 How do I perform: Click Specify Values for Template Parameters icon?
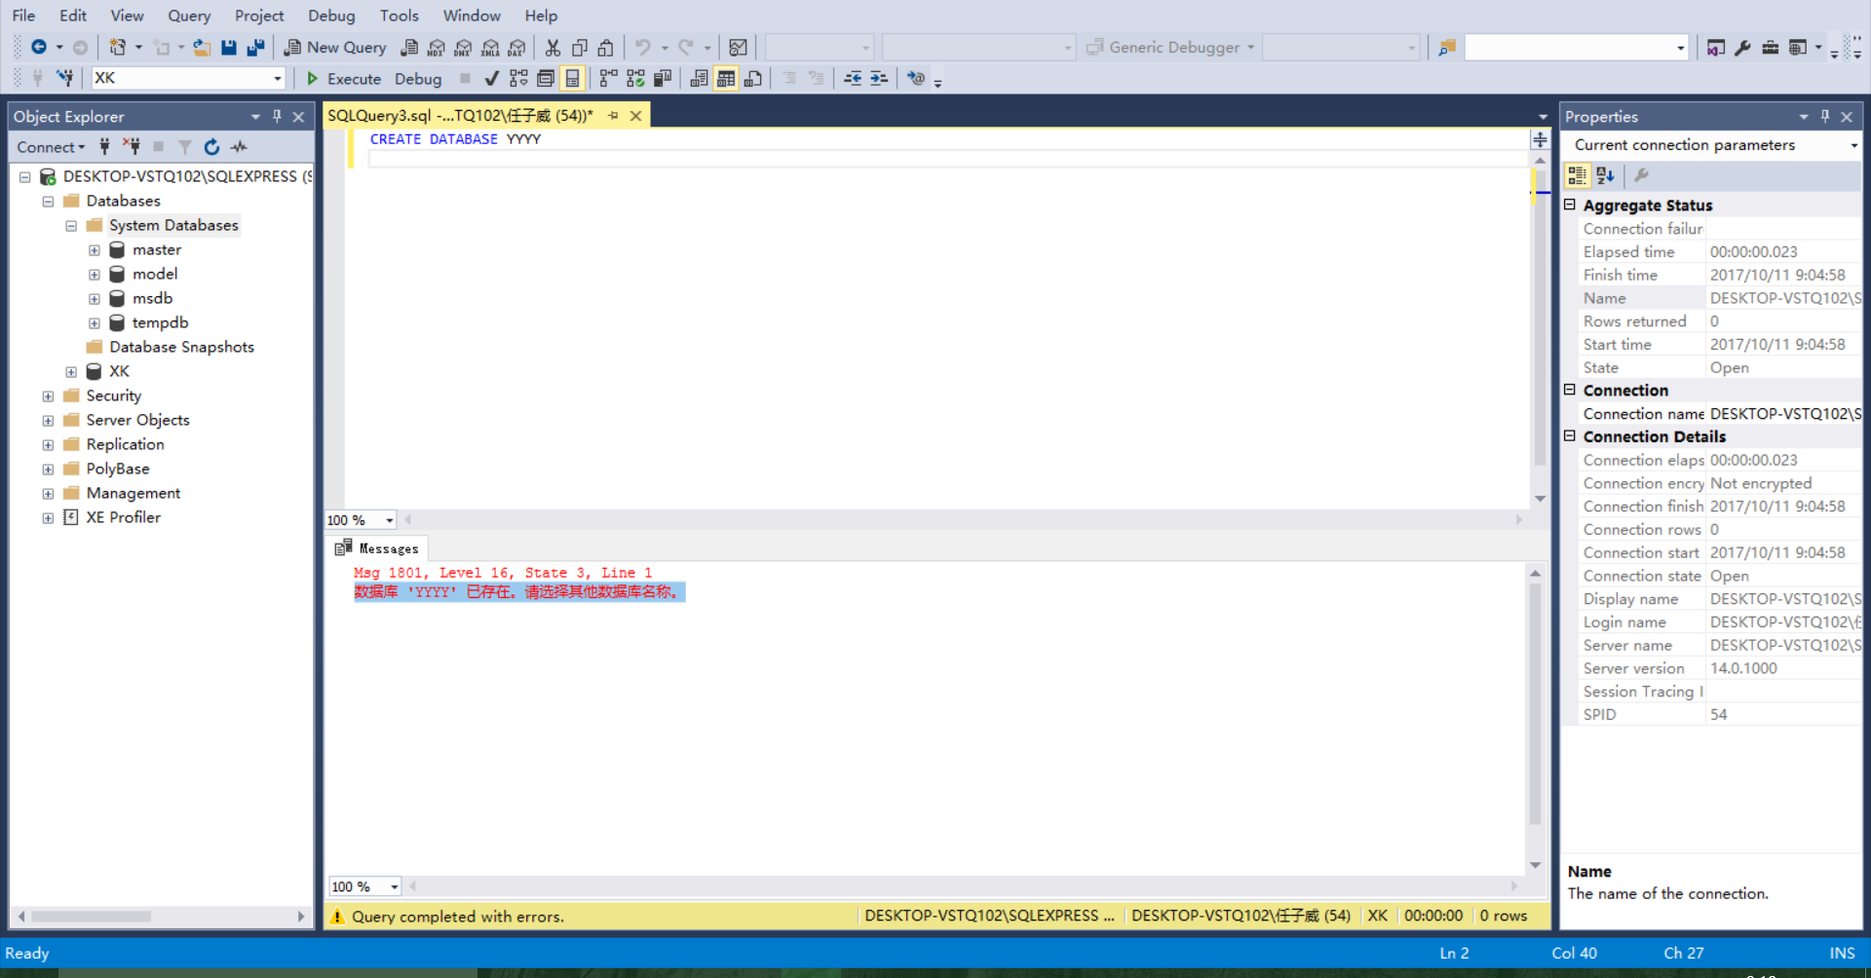click(x=916, y=78)
